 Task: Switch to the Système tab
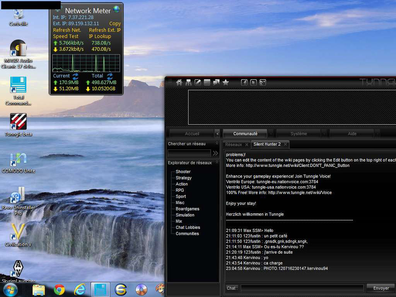(299, 133)
